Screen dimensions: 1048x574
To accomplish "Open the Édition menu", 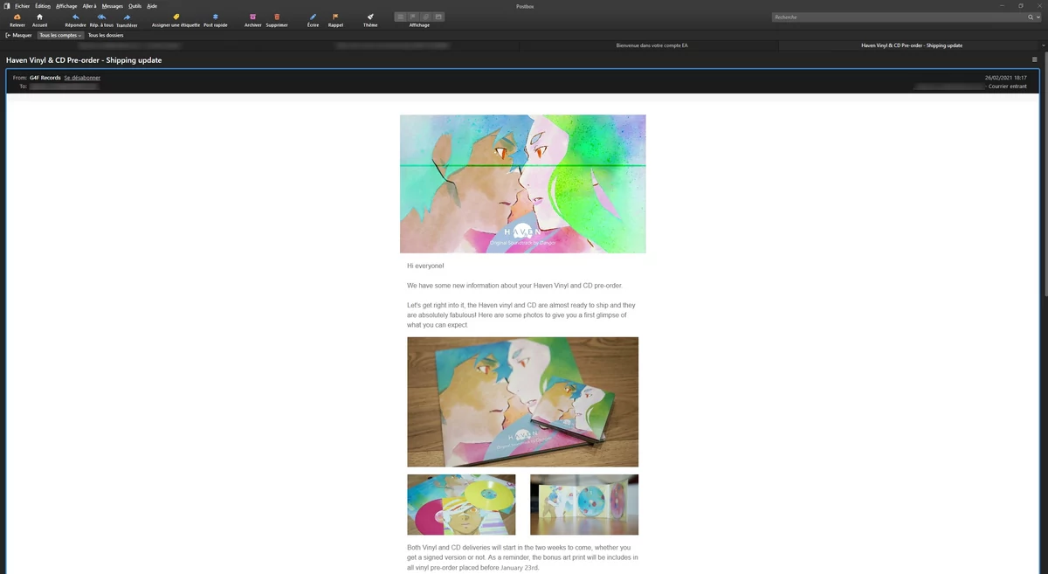I will pyautogui.click(x=43, y=6).
